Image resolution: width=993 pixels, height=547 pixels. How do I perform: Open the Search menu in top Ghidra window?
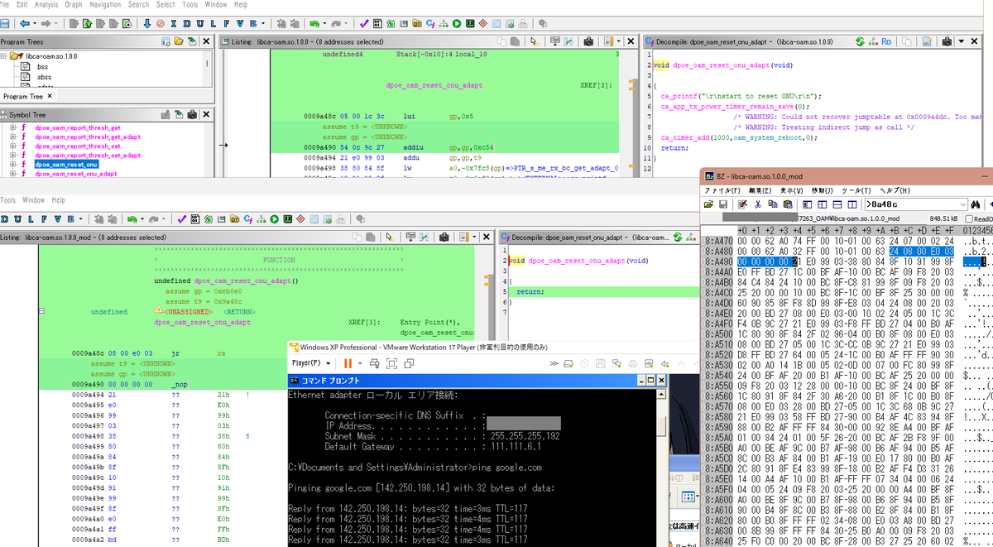point(138,5)
